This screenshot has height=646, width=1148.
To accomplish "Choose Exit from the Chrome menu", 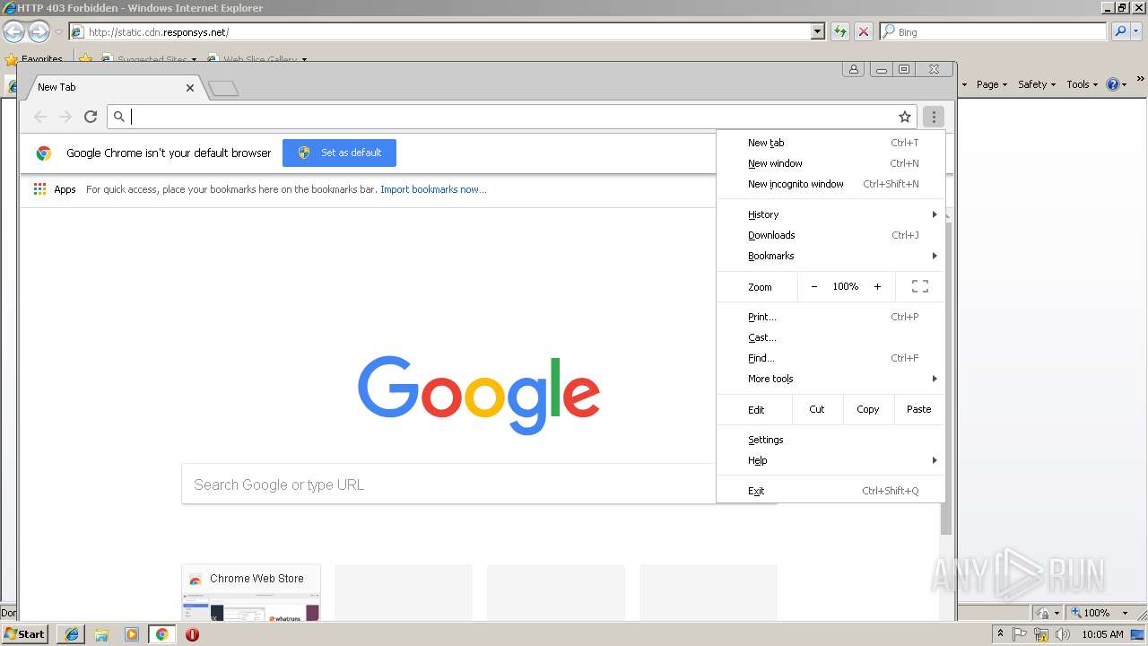I will click(831, 491).
